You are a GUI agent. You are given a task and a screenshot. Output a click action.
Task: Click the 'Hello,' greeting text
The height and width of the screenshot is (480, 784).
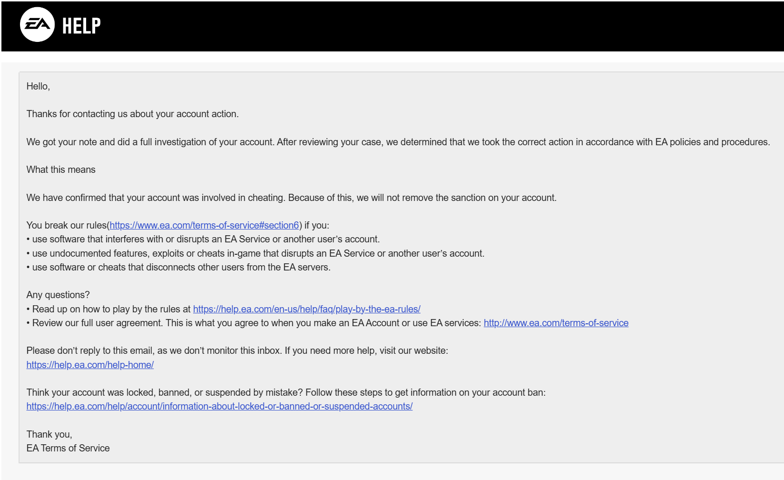point(38,86)
